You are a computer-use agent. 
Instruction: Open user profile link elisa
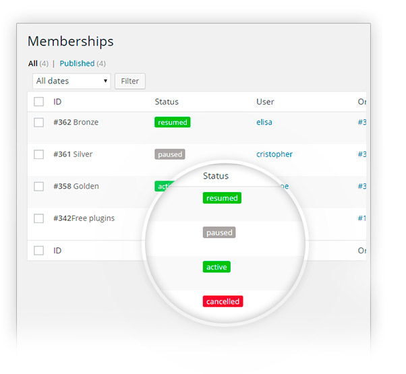(x=264, y=122)
